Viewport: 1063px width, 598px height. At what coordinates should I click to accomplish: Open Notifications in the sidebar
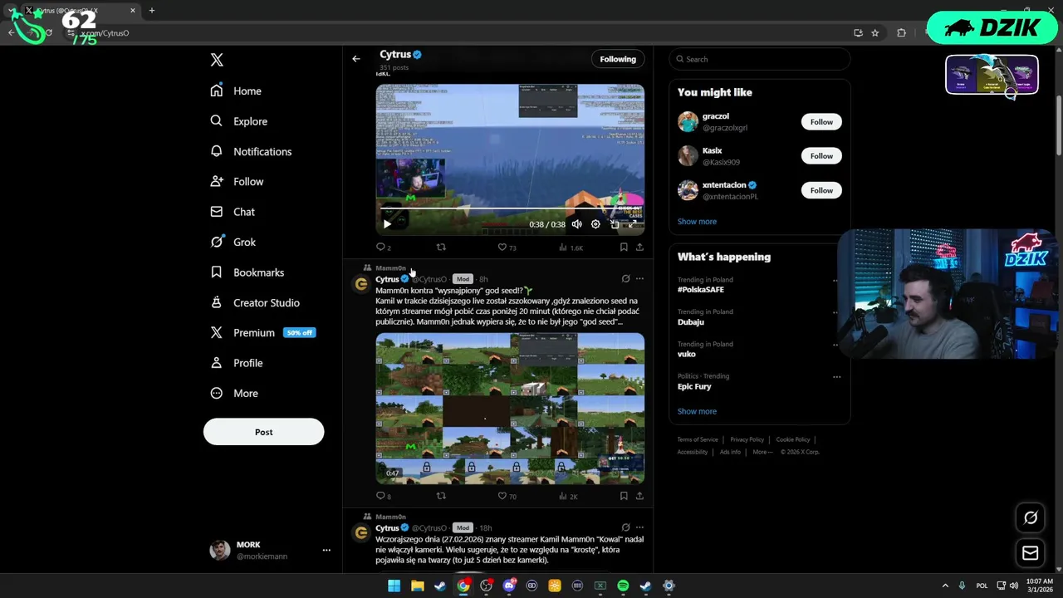tap(252, 151)
